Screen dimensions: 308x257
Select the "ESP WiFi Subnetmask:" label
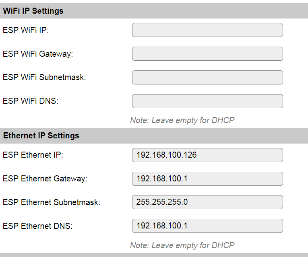pyautogui.click(x=44, y=78)
